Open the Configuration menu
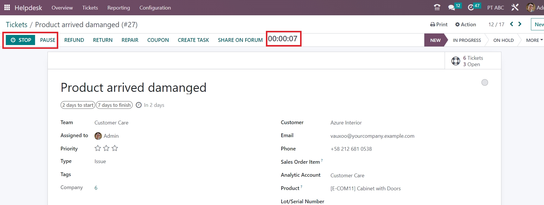This screenshot has height=205, width=544. [155, 8]
